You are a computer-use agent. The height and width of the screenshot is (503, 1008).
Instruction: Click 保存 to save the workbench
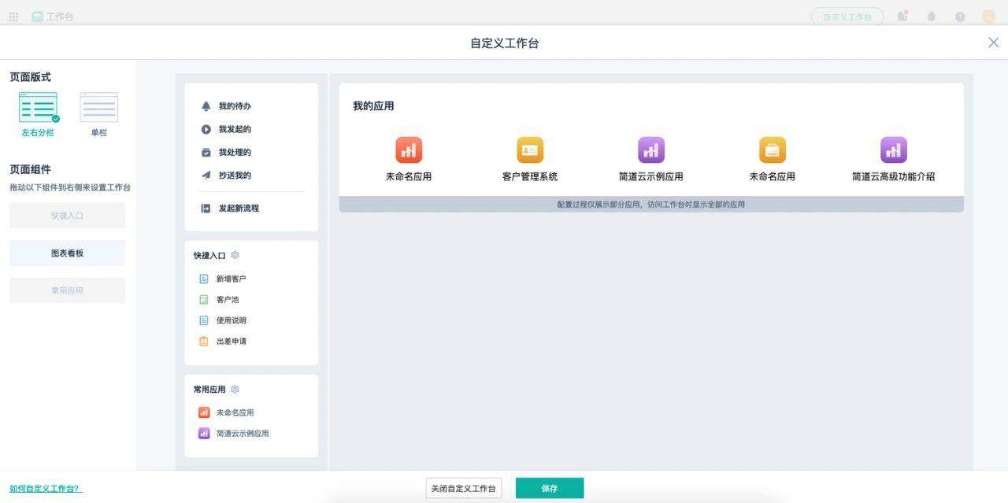(x=550, y=488)
